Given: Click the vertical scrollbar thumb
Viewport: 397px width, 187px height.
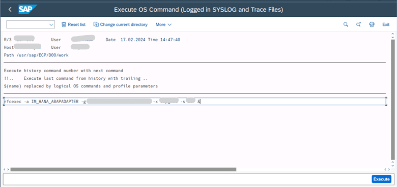Looking at the screenshot, I should 393,99.
